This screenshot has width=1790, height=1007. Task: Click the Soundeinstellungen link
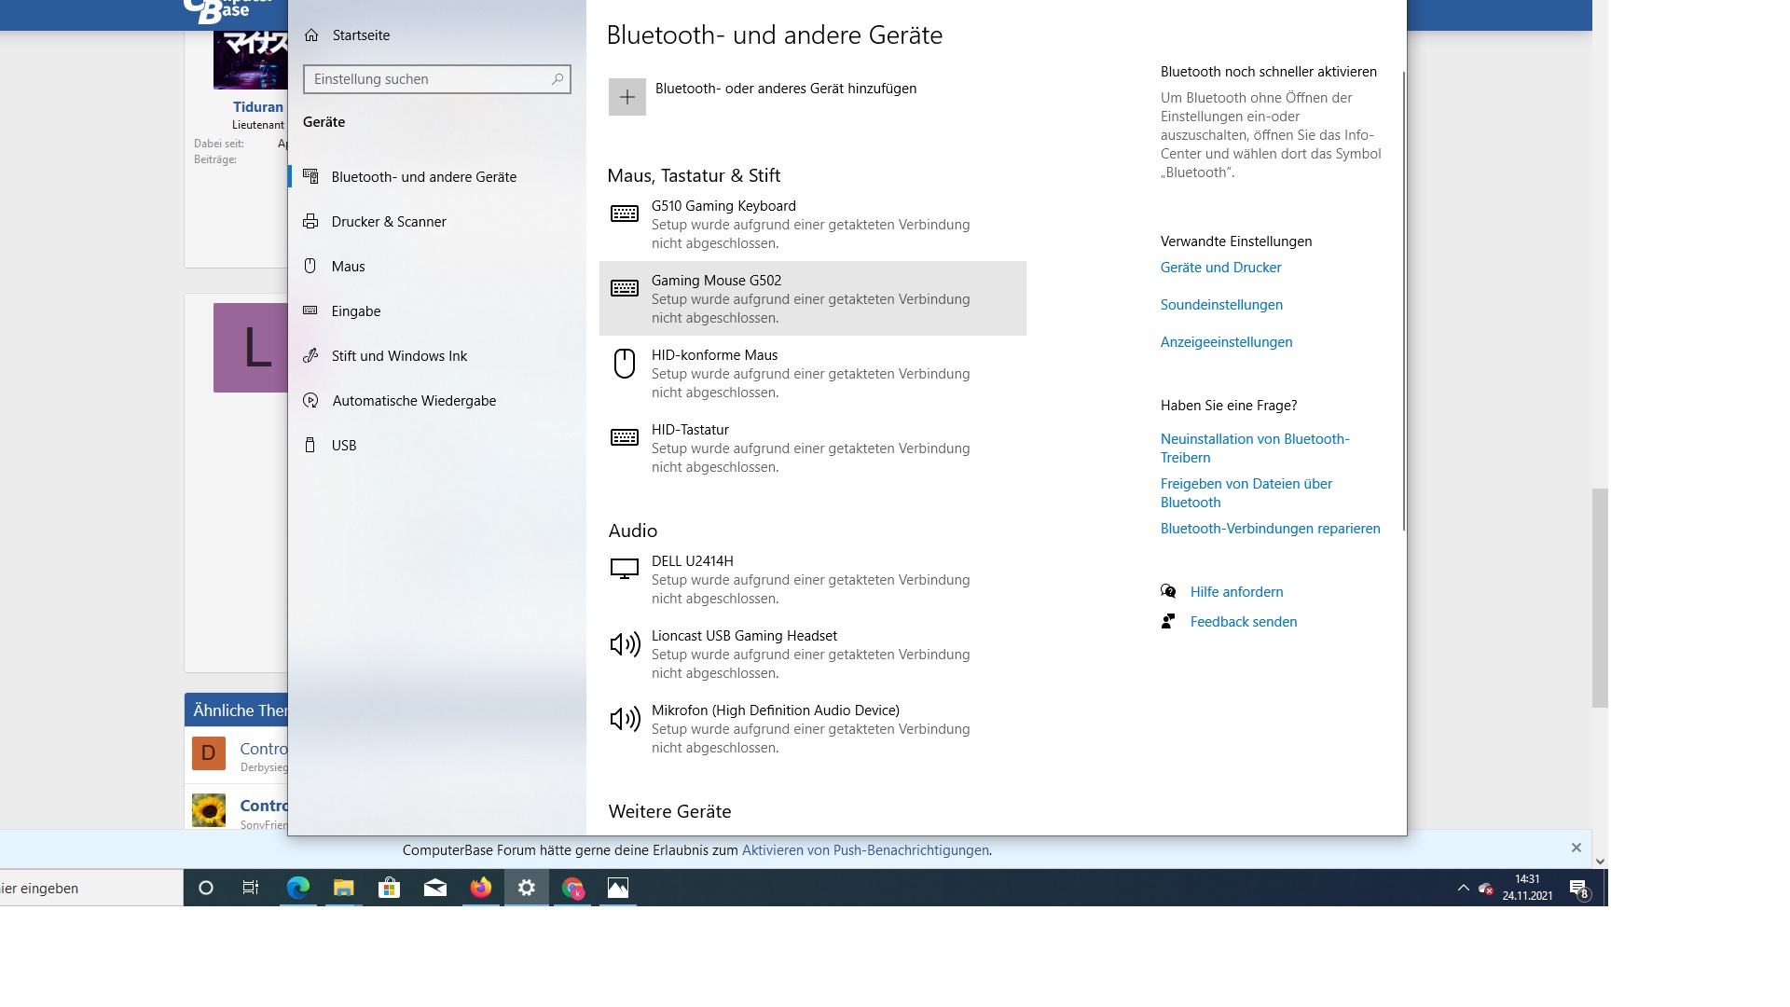coord(1221,305)
